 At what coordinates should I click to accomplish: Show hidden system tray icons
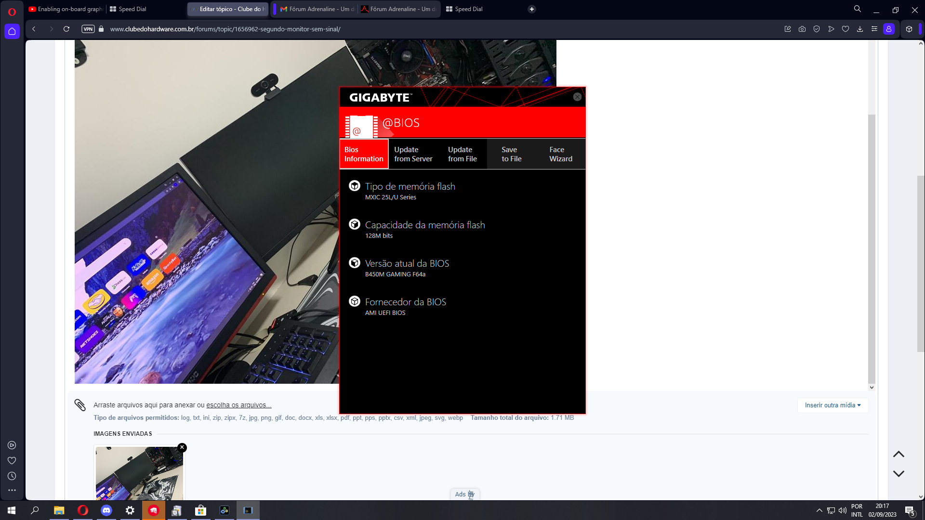point(819,510)
